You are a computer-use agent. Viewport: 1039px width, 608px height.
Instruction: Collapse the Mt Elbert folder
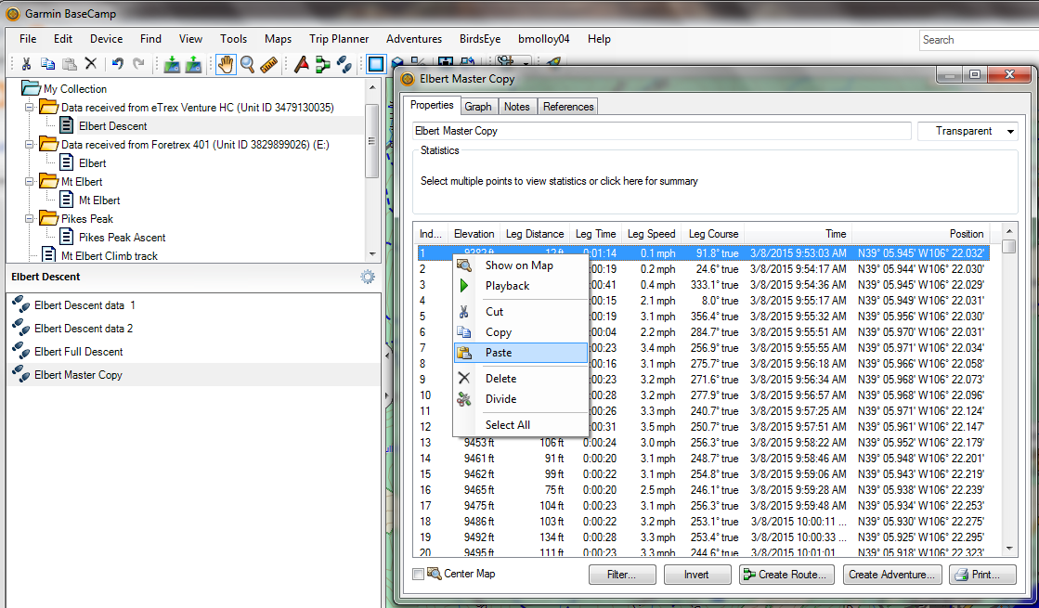(x=29, y=182)
